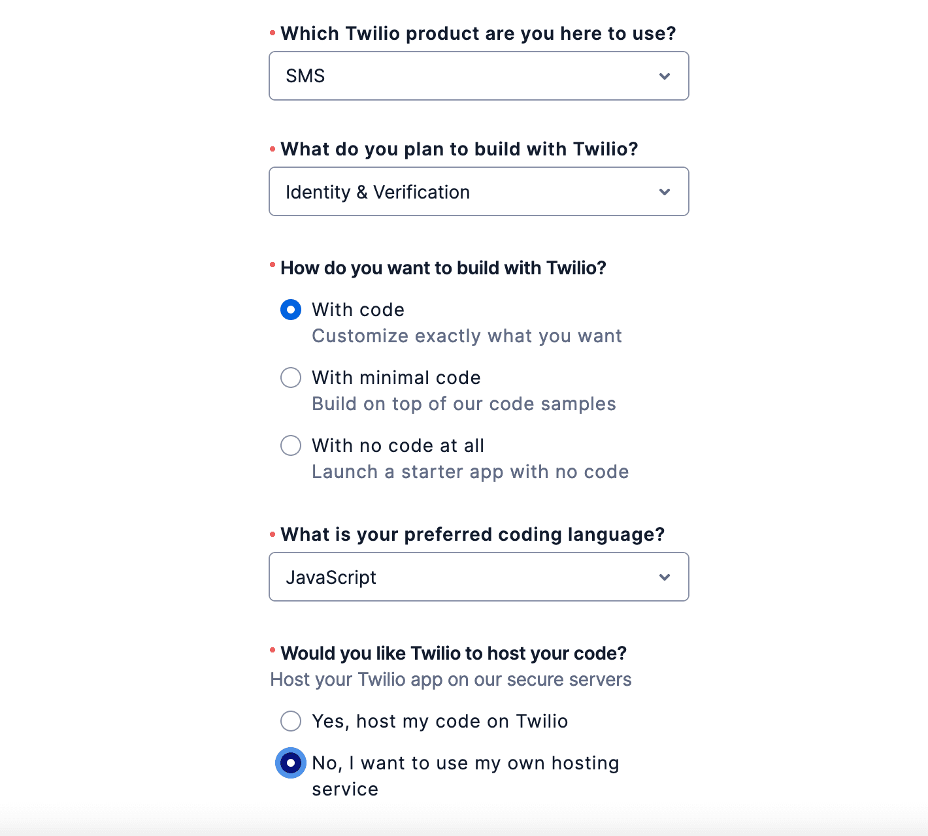Click the chevron arrow in the JavaScript dropdown
This screenshot has width=928, height=836.
click(665, 577)
